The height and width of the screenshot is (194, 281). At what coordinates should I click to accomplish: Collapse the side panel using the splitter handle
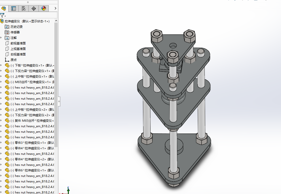pos(59,101)
